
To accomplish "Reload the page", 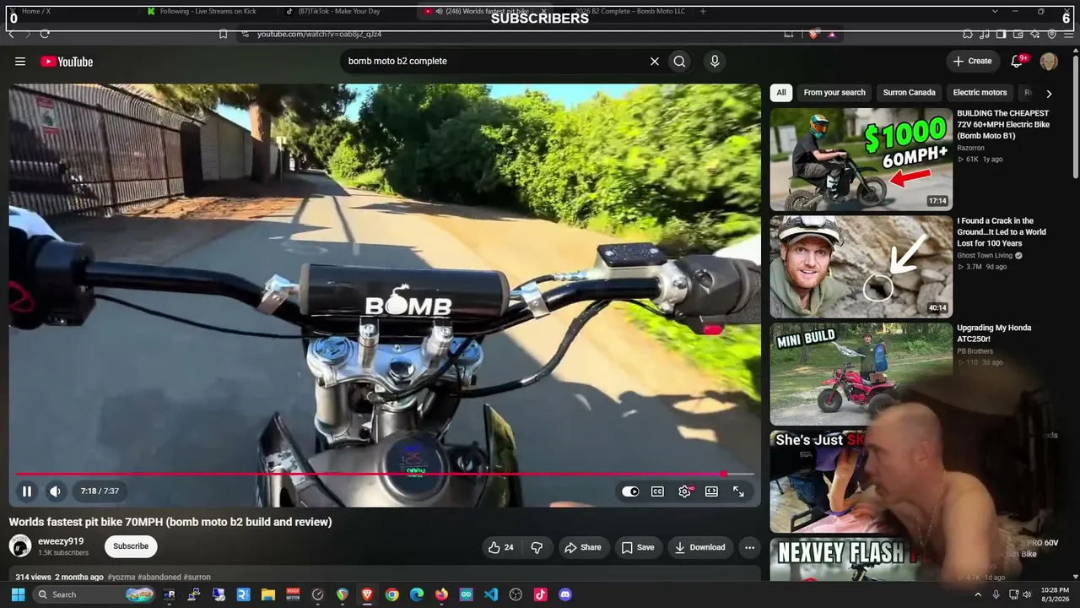I will (45, 34).
